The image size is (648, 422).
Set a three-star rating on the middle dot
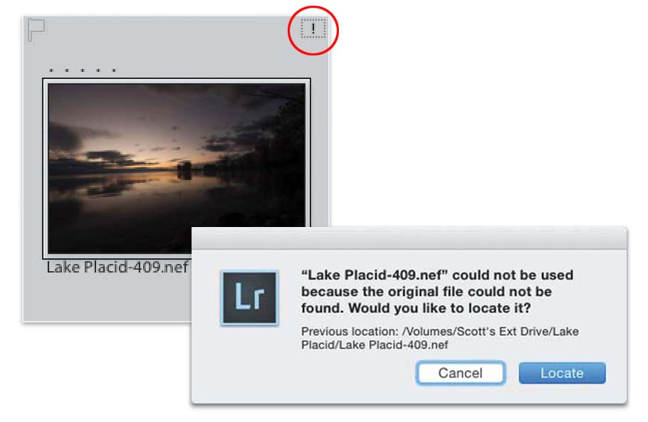tap(83, 71)
